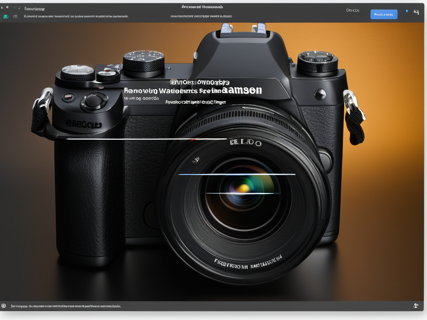Open the centered title dropdown in the header
Viewport: 427px width, 320px height.
click(202, 7)
